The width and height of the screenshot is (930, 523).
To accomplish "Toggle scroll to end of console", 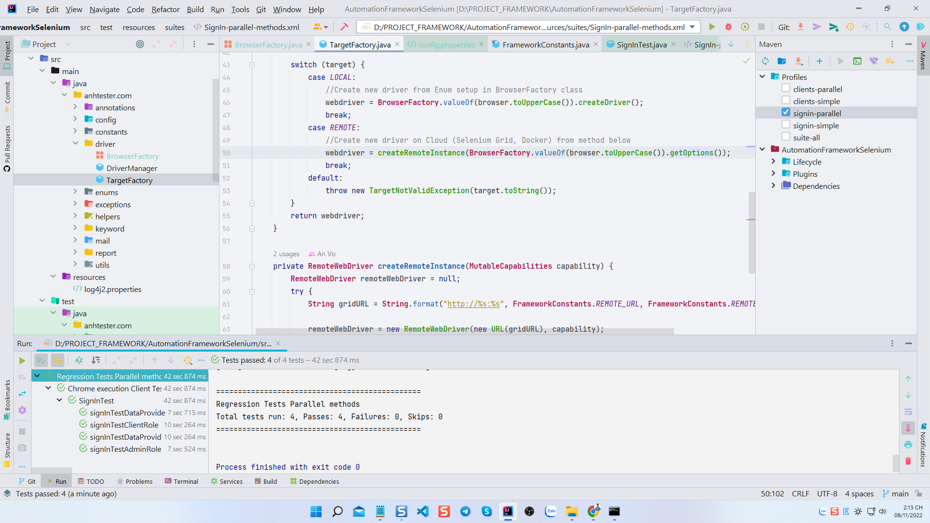I will [908, 428].
